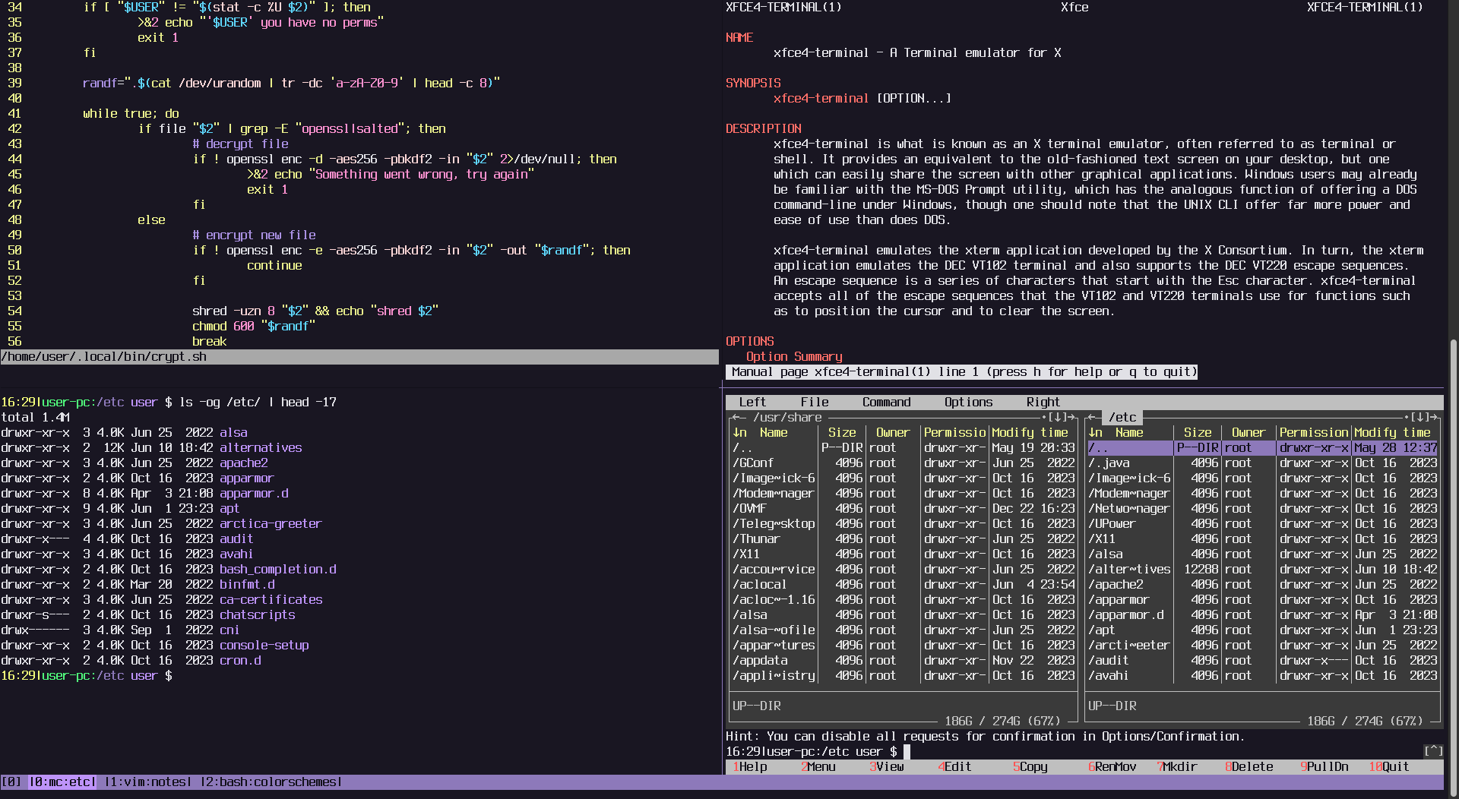Open the Right menu in Midnight Commander
This screenshot has height=799, width=1459.
tap(1043, 402)
